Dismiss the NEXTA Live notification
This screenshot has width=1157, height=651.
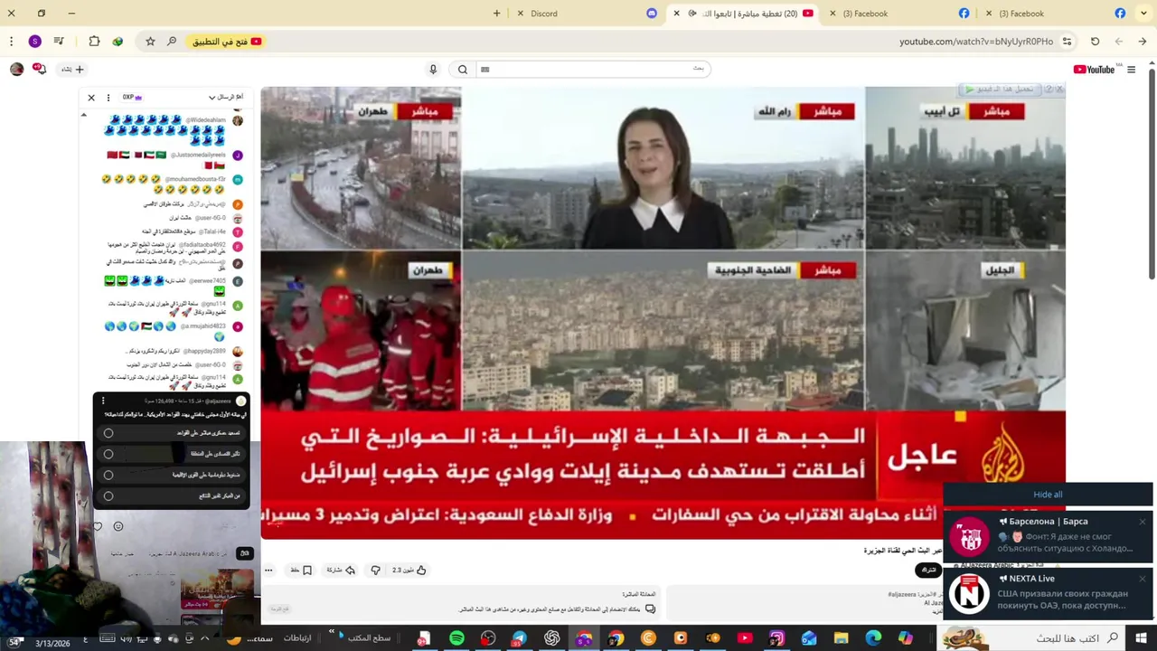(x=1143, y=579)
